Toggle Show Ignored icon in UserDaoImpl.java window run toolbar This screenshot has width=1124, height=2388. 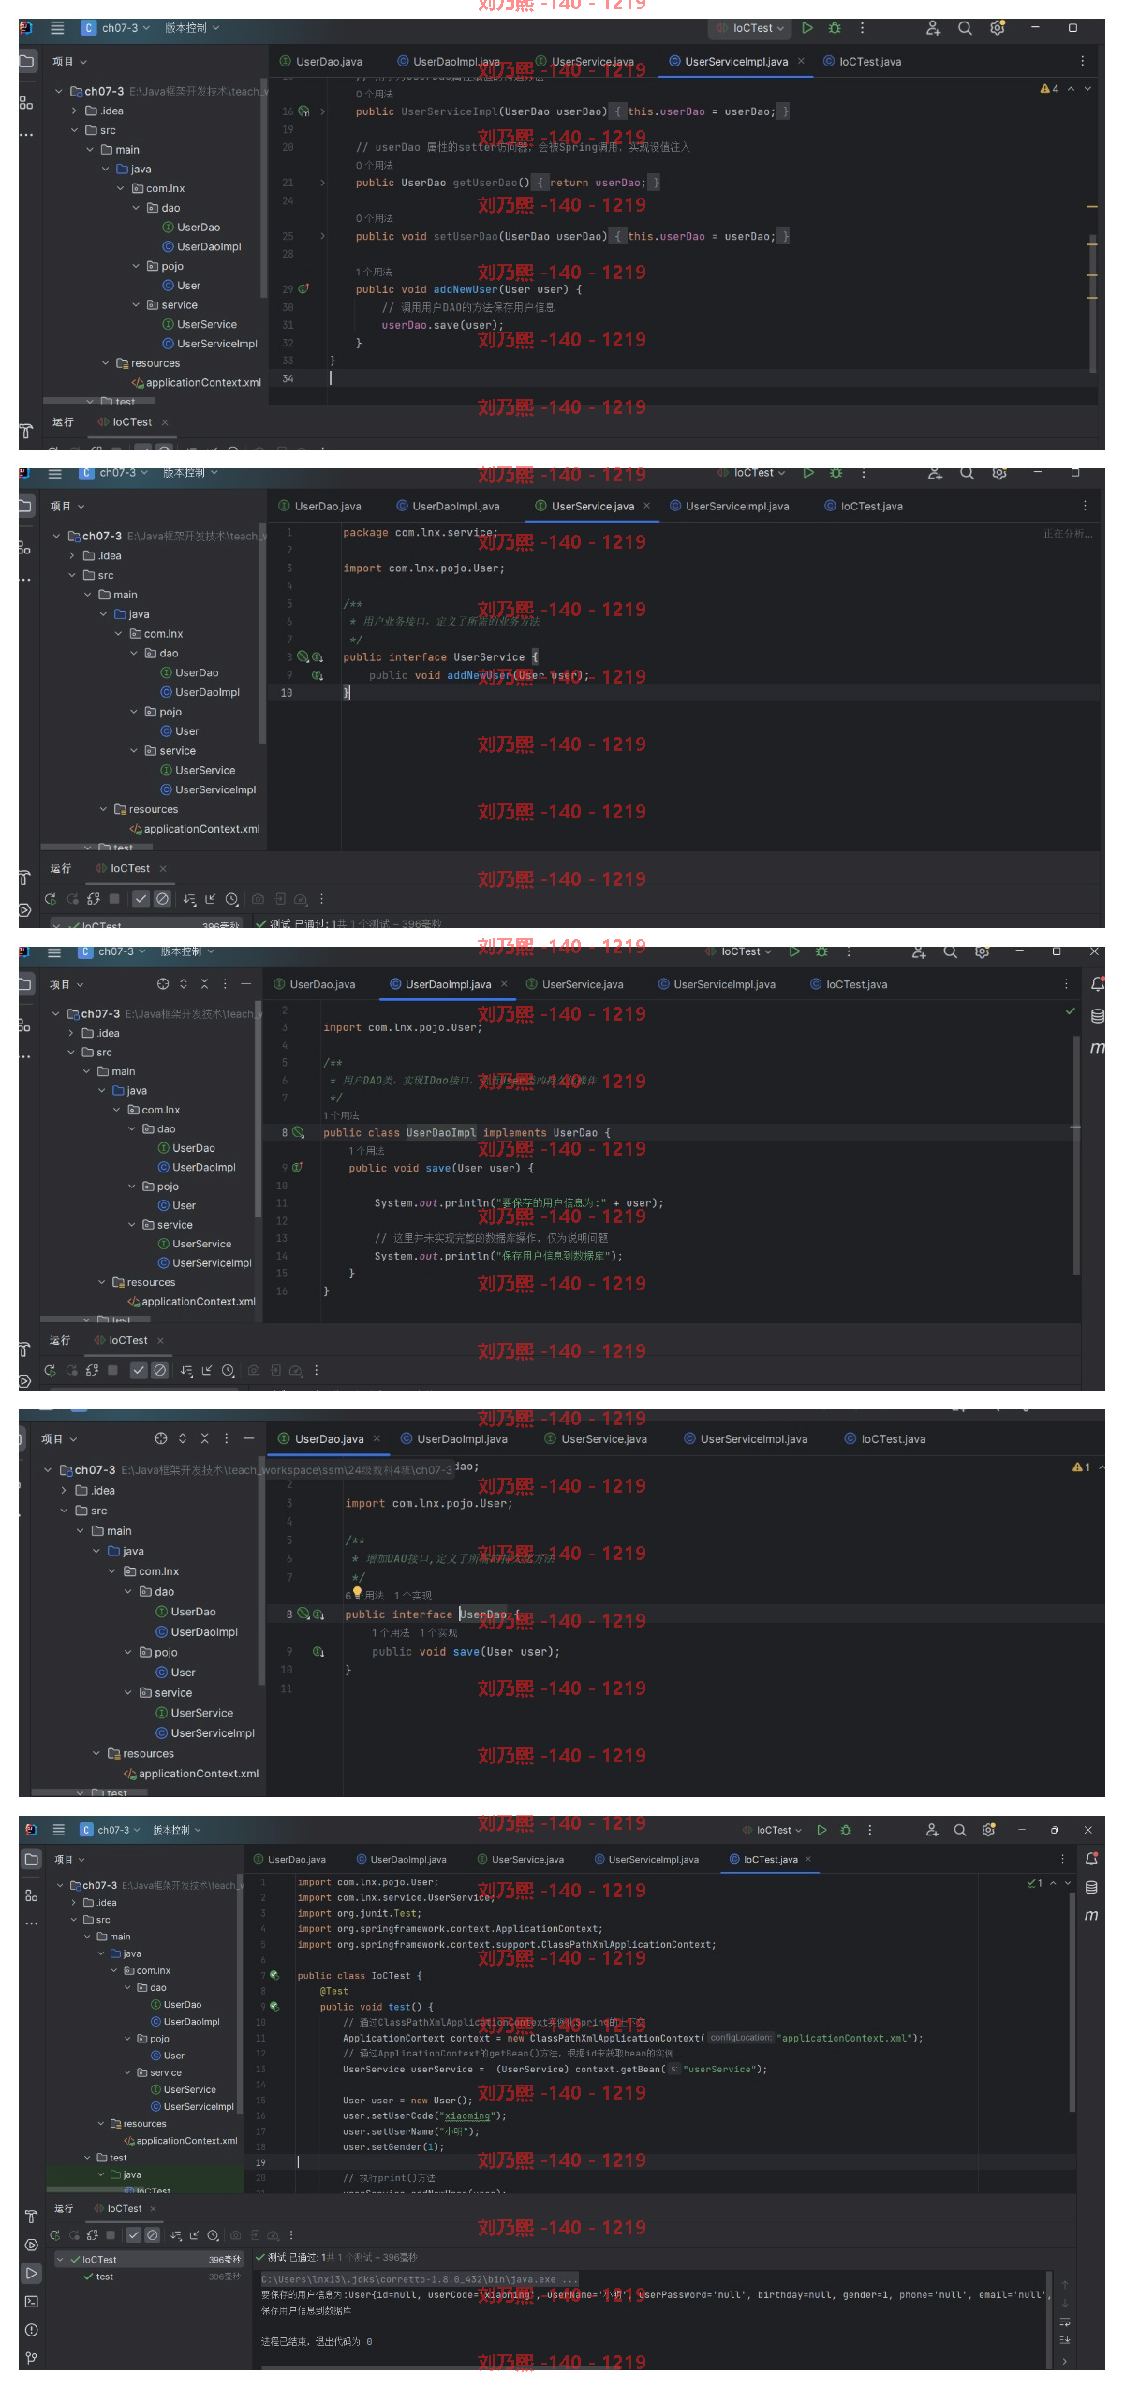160,1370
